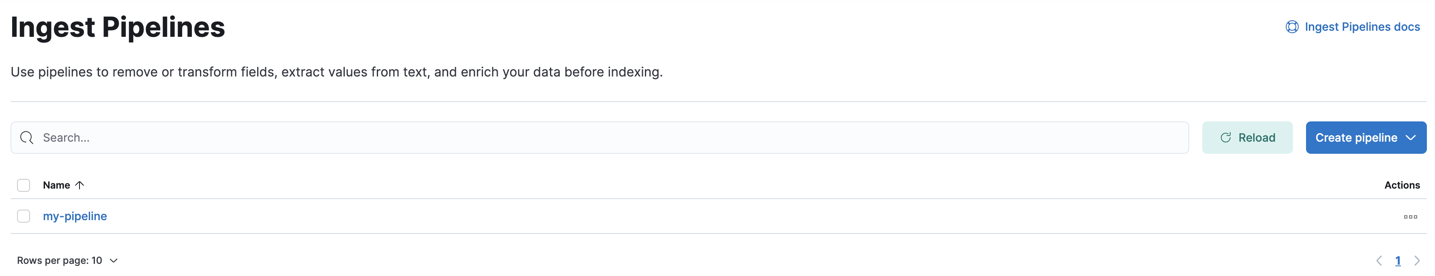Click the next page arrow

(1418, 260)
